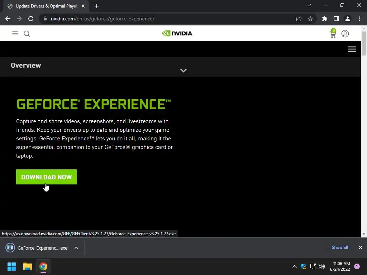This screenshot has width=367, height=275.
Task: Open tab search dropdown arrow
Action: point(309,5)
